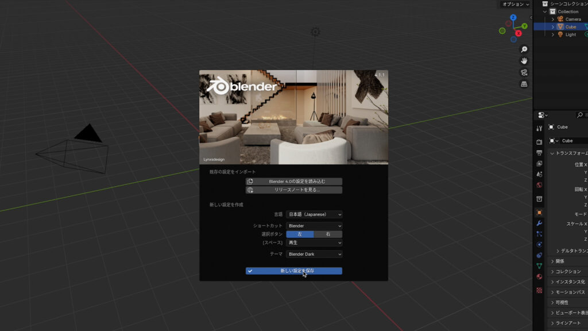
Task: Expand the Cube item in outliner
Action: (553, 27)
